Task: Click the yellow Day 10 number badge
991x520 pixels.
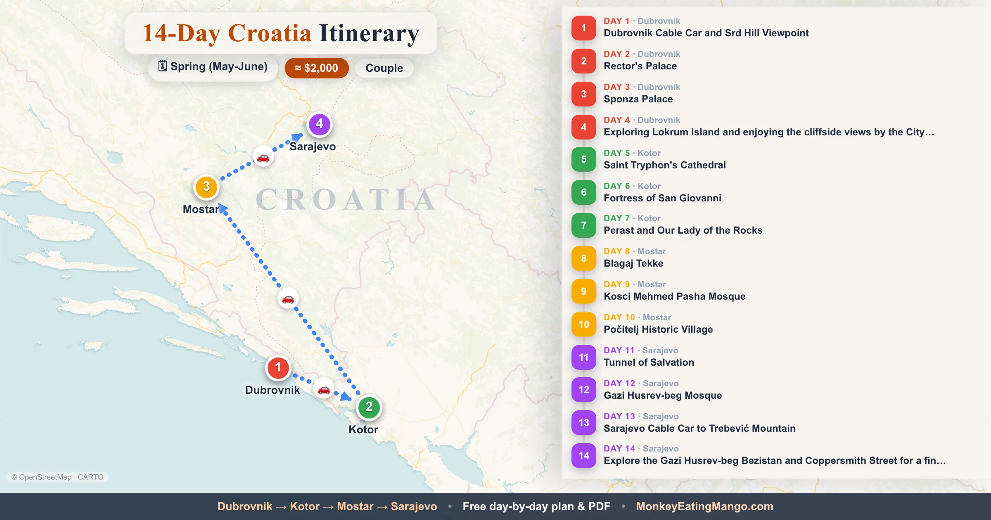Action: [584, 324]
